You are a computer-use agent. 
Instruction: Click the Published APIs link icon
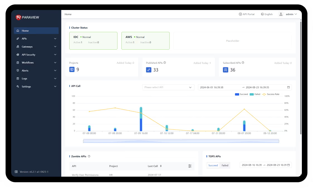click(149, 70)
